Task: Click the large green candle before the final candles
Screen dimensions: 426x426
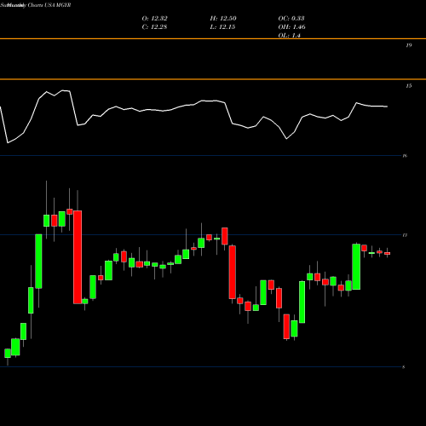Action: pos(356,267)
